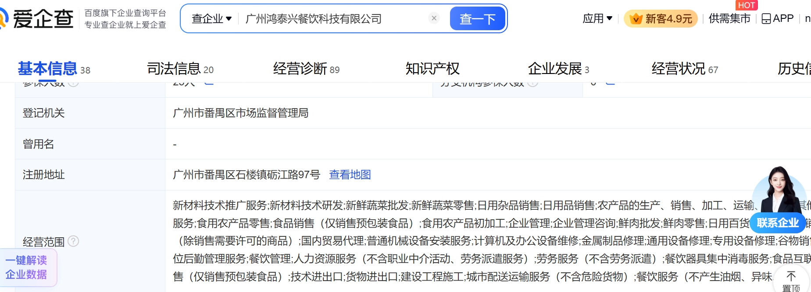Click the 登记机关 label cell
The height and width of the screenshot is (292, 811).
[90, 113]
